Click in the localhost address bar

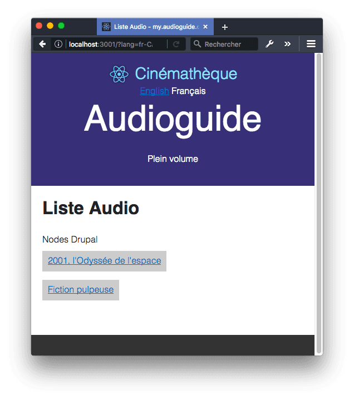pos(111,44)
